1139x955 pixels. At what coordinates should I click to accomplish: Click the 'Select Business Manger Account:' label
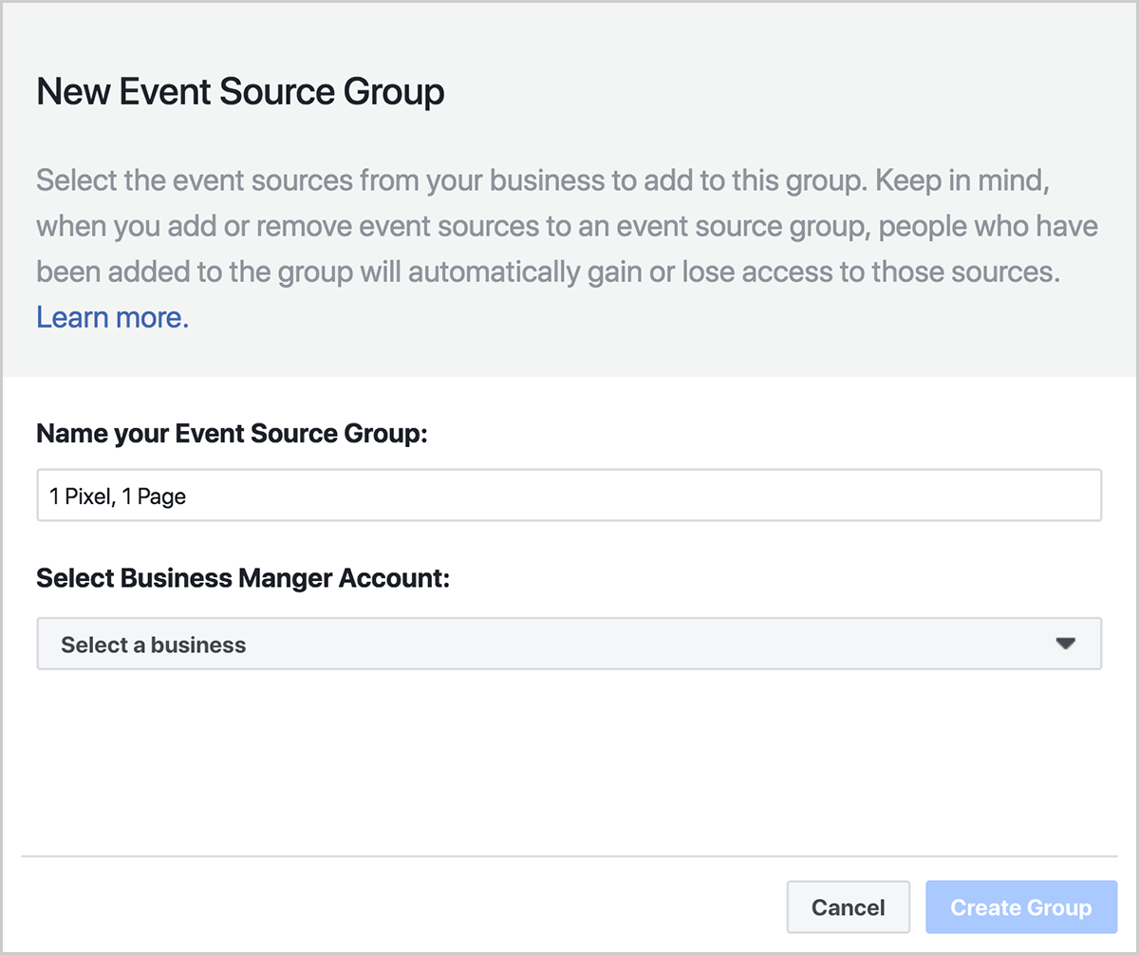242,578
